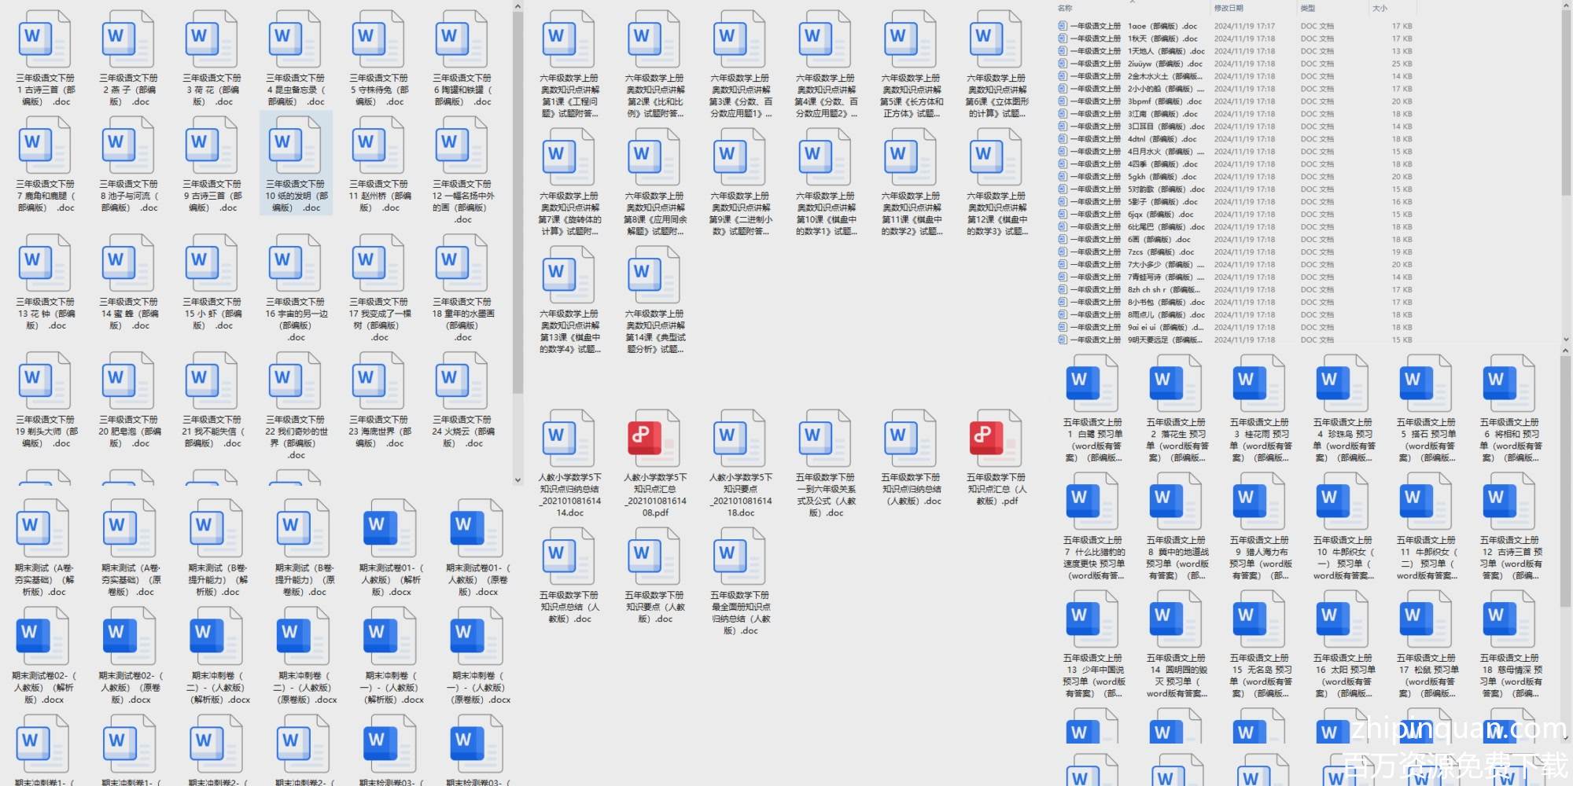Screen dimensions: 1573x786
Task: Click the up arrow of the 三年级语文下册 pane scrollbar
Action: click(x=518, y=7)
